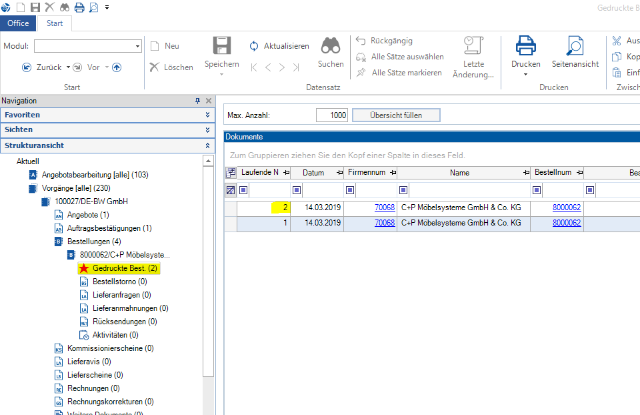Click the Aktualisieren refresh icon
The width and height of the screenshot is (640, 415).
(254, 46)
